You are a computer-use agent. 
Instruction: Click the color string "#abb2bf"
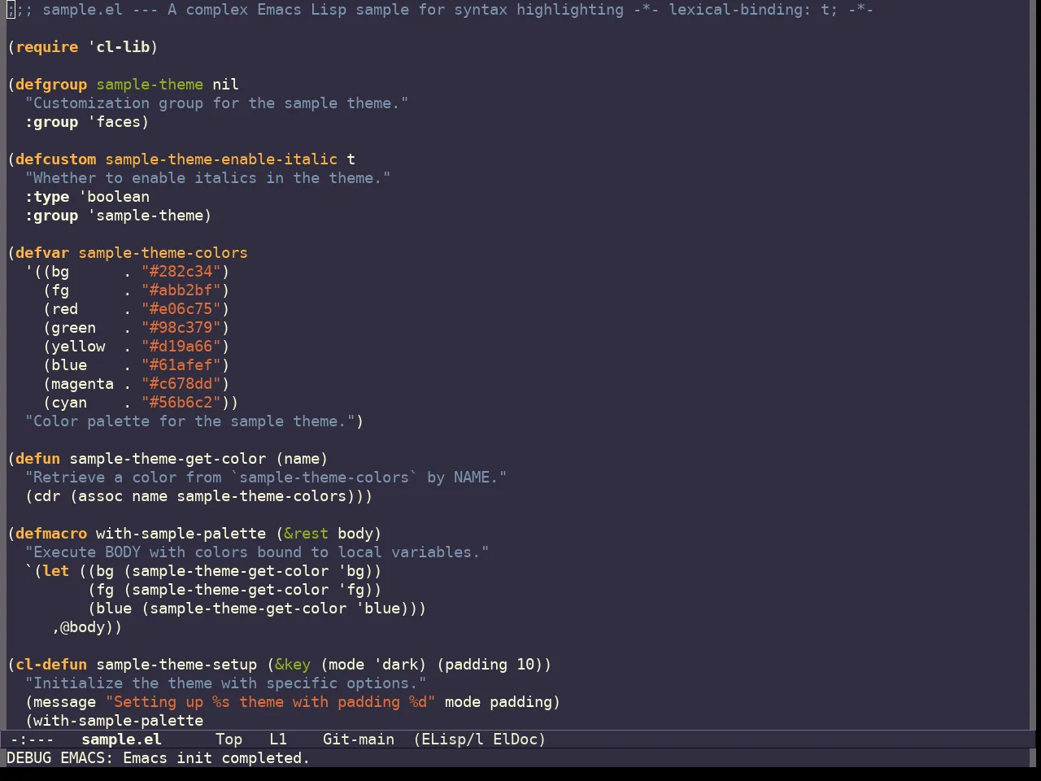181,290
